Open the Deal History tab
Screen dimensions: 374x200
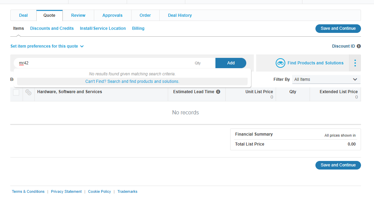point(180,15)
